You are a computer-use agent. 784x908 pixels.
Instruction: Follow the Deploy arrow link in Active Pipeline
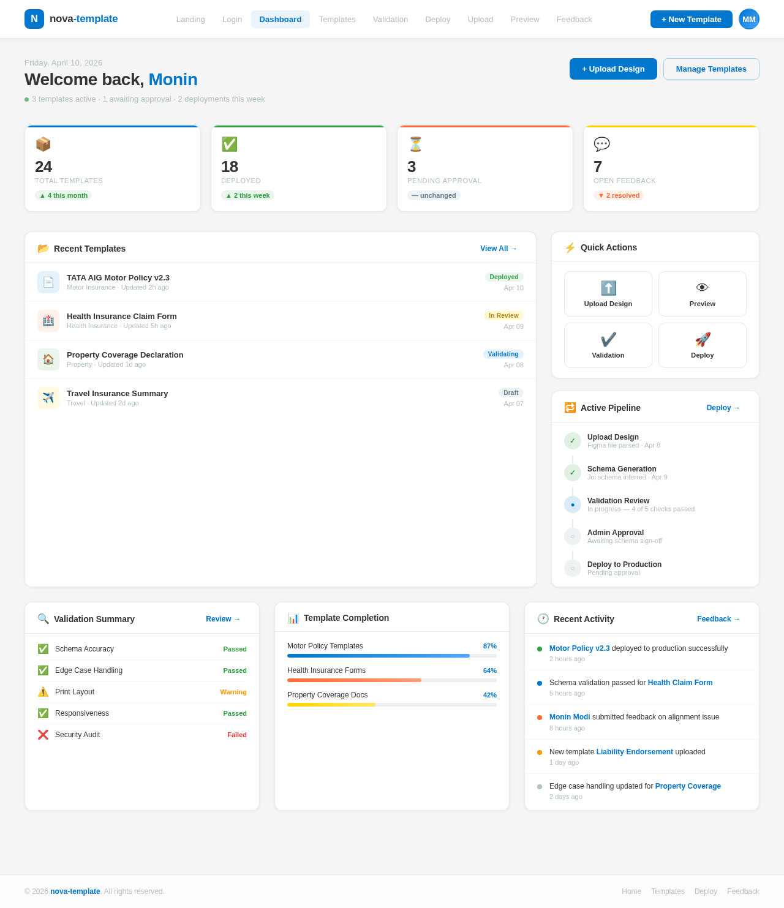pyautogui.click(x=723, y=408)
